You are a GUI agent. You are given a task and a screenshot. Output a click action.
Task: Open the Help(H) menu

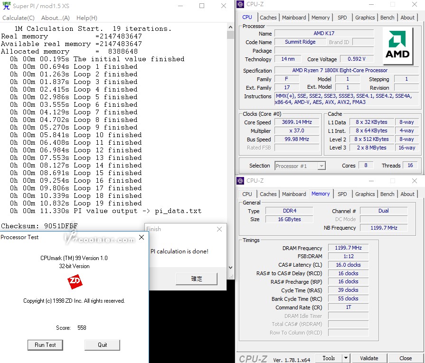pos(87,18)
